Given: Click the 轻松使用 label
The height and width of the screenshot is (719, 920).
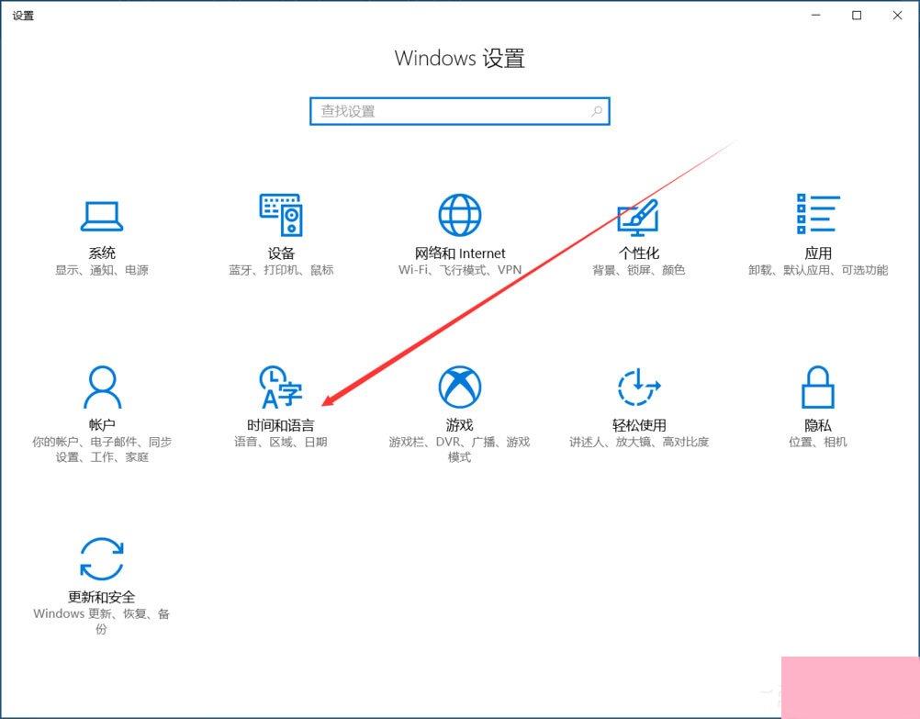Looking at the screenshot, I should (639, 425).
